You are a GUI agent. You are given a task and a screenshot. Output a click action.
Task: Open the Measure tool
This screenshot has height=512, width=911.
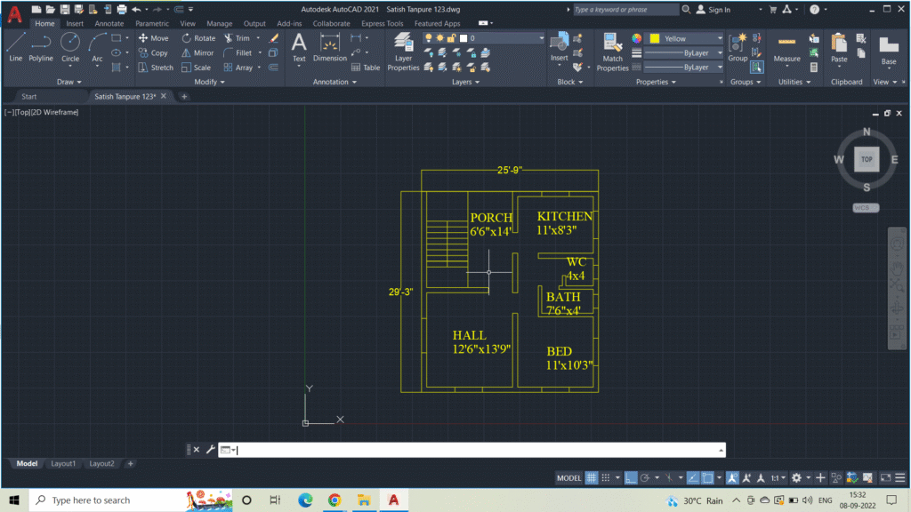tap(786, 47)
